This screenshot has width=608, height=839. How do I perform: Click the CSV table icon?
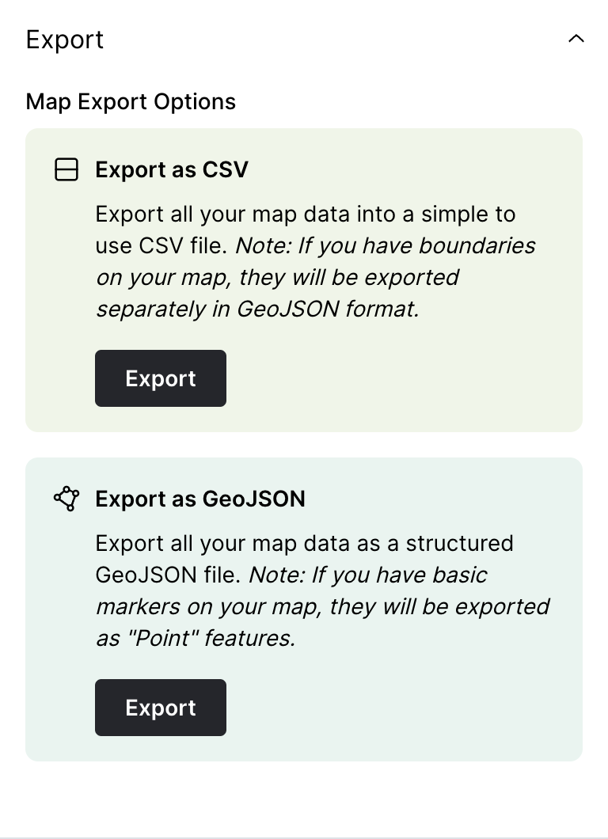66,169
